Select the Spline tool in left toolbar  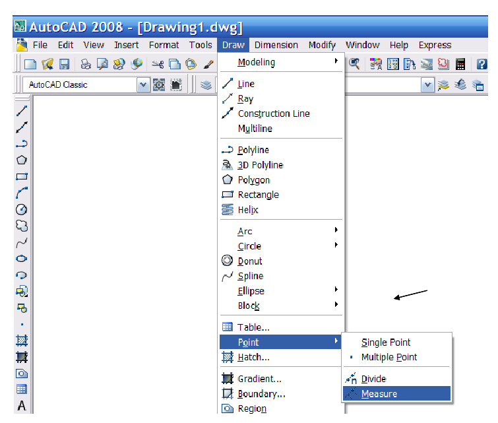point(22,243)
